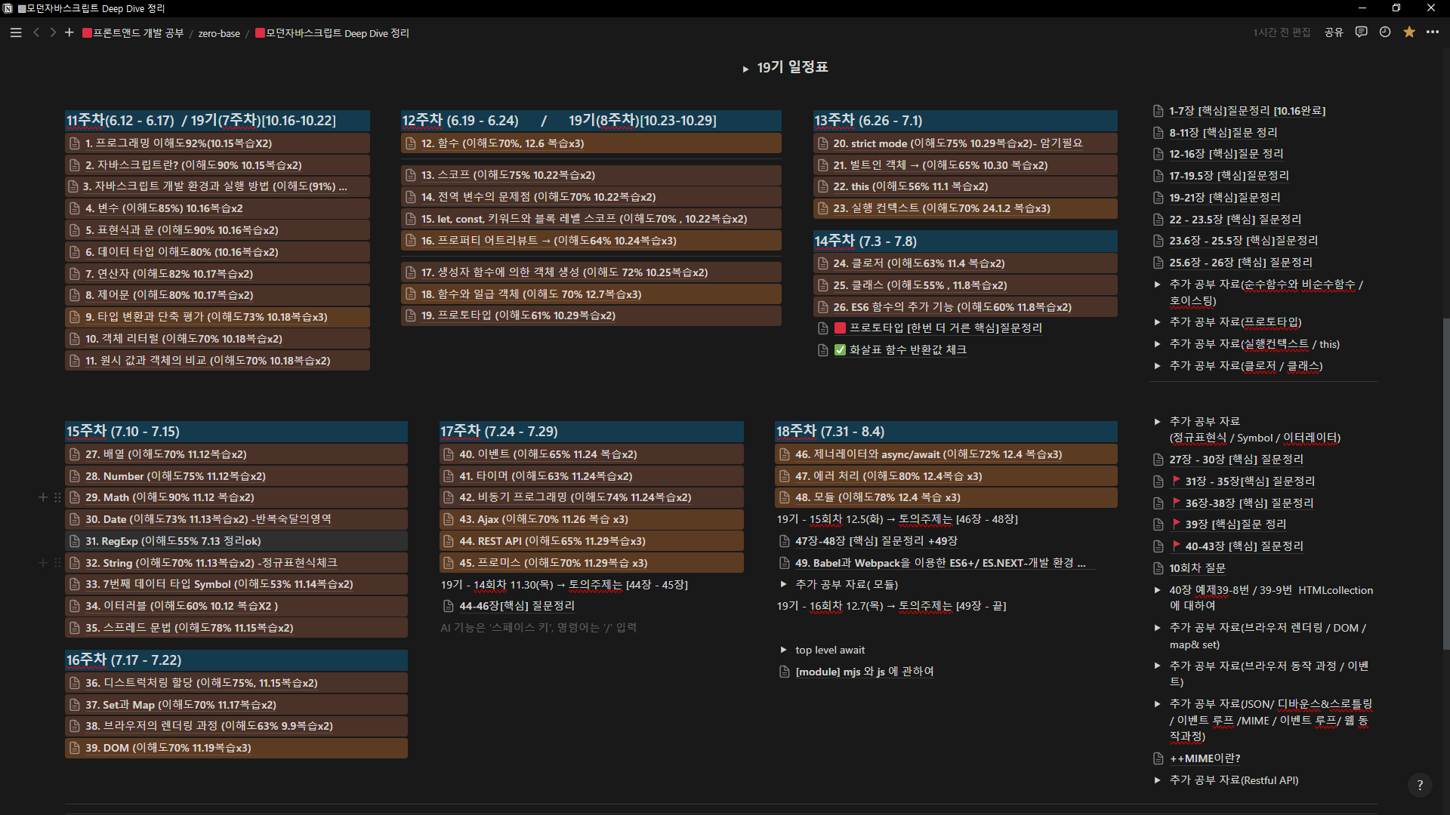1450x815 pixels.
Task: Click the page icon of '27. 배열'
Action: pos(75,454)
